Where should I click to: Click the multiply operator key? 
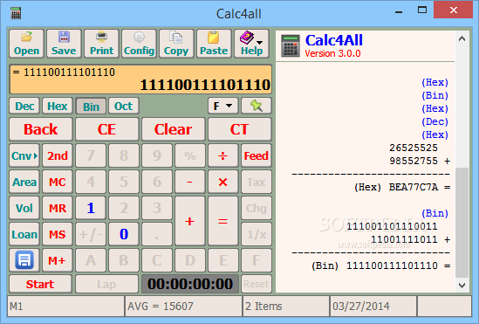pos(223,183)
